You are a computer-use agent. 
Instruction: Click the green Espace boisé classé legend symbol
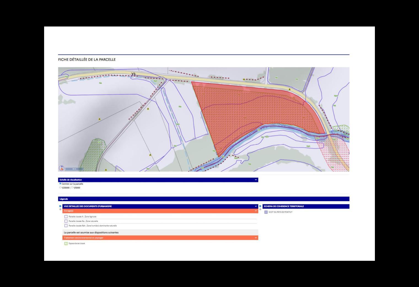click(x=66, y=243)
